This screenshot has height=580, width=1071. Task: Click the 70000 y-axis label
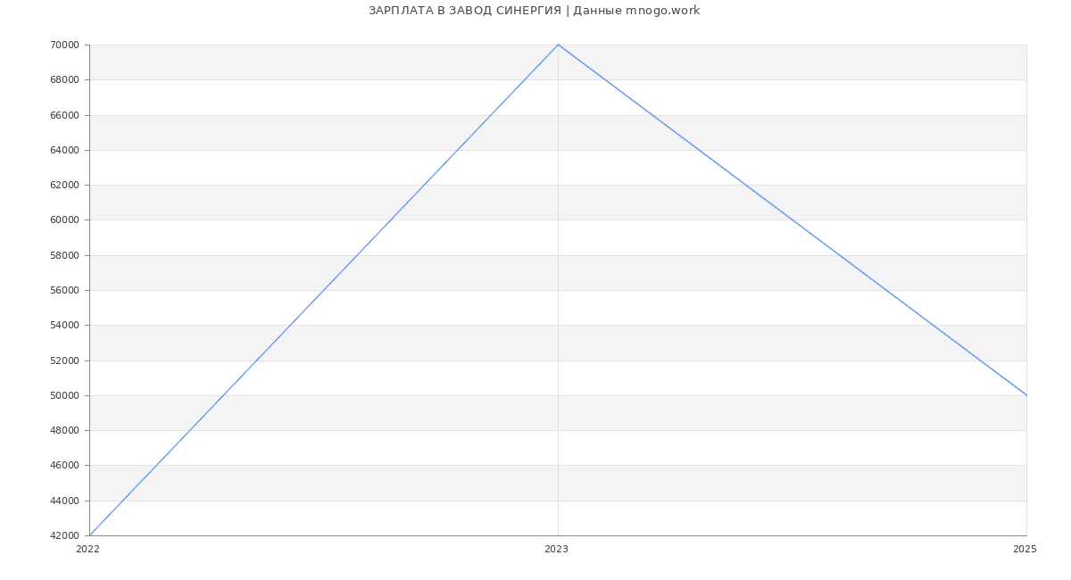pyautogui.click(x=64, y=46)
